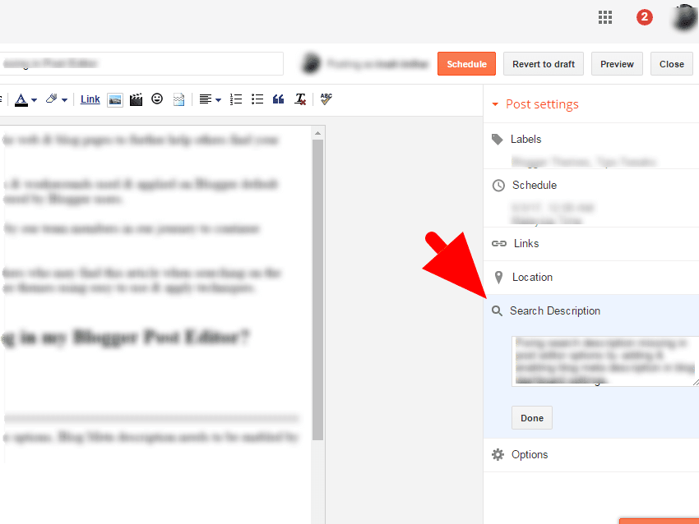Open highlight color dropdown arrow
The image size is (699, 524).
(x=65, y=100)
